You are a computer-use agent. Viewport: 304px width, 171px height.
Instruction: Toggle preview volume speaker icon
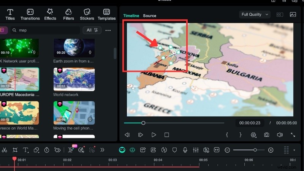[x=280, y=135]
